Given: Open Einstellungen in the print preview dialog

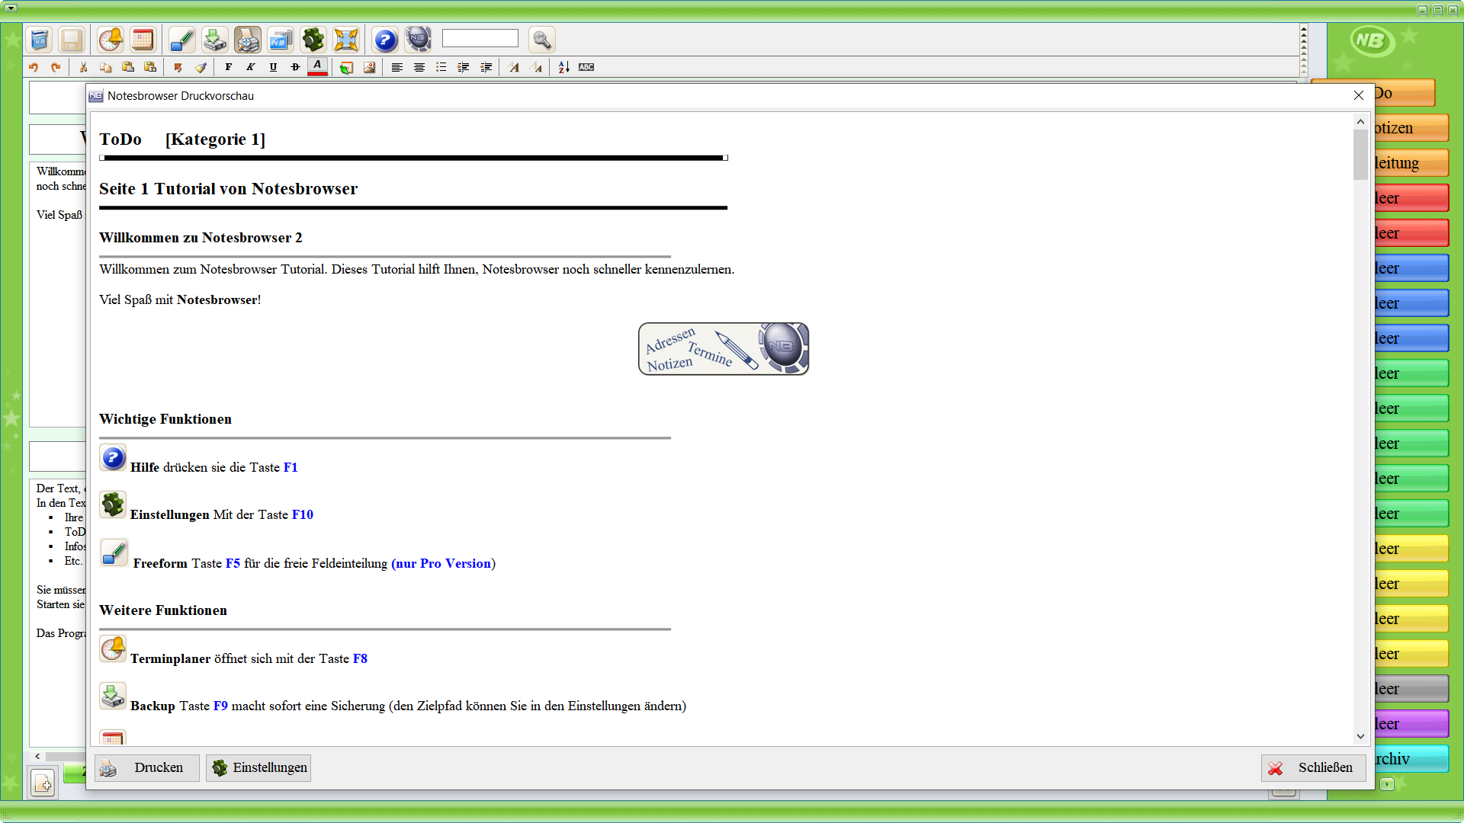Looking at the screenshot, I should (x=258, y=767).
